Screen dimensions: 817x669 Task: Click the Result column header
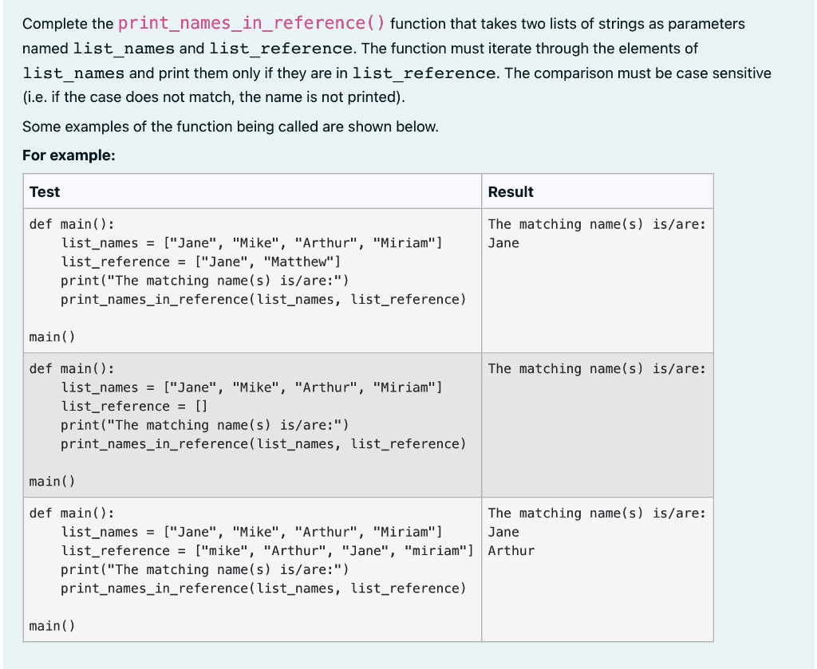[511, 191]
